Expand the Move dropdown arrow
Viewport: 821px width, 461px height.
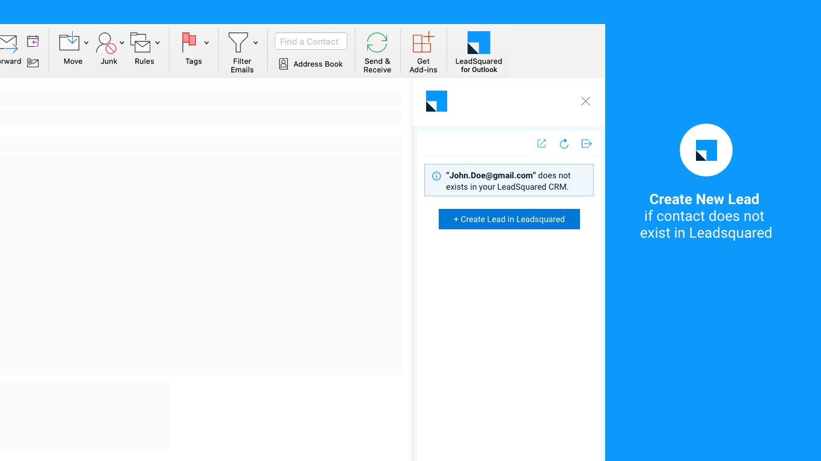(x=87, y=43)
